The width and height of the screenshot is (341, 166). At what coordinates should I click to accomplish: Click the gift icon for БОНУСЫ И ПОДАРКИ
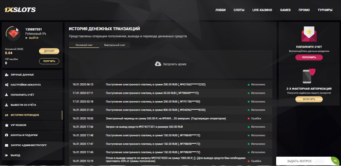pos(7,135)
